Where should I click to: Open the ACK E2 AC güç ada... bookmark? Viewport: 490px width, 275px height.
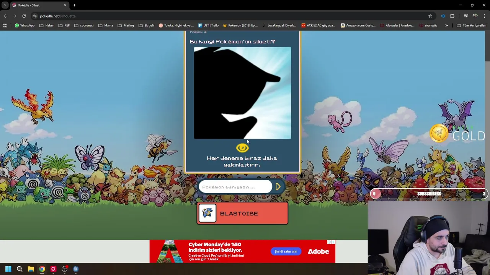pos(318,26)
